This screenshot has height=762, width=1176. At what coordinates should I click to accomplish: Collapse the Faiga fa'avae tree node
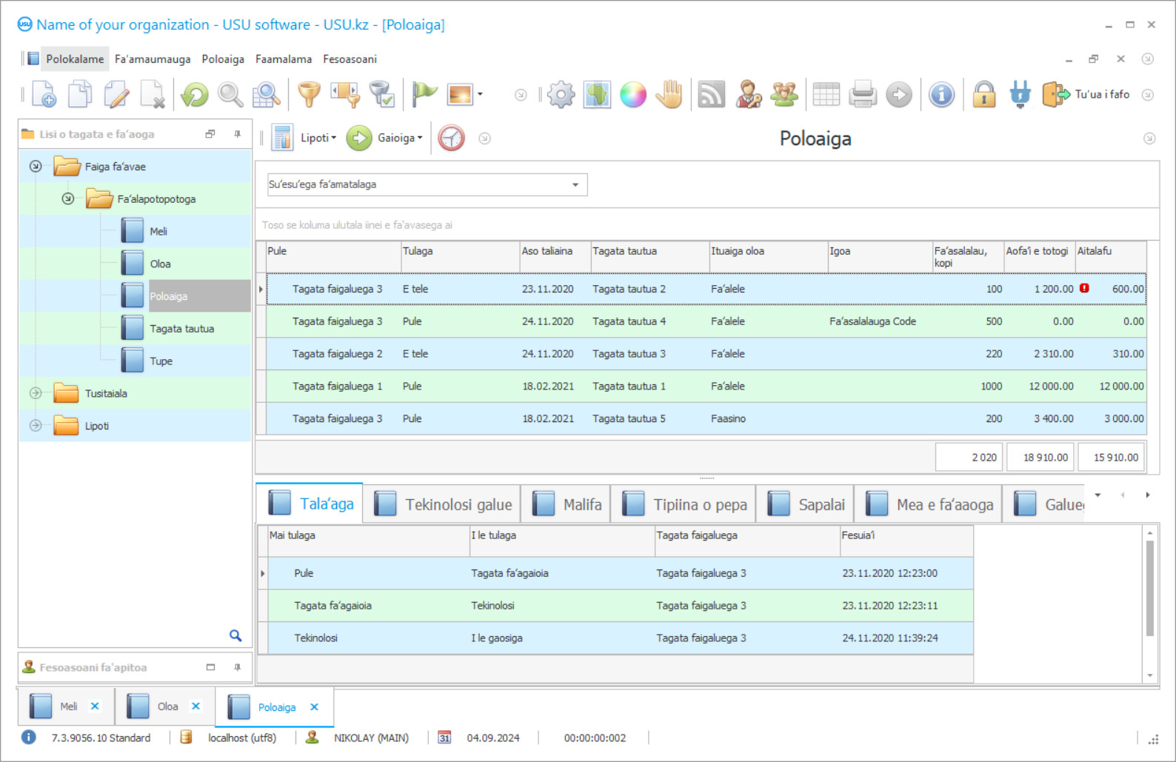click(x=36, y=167)
